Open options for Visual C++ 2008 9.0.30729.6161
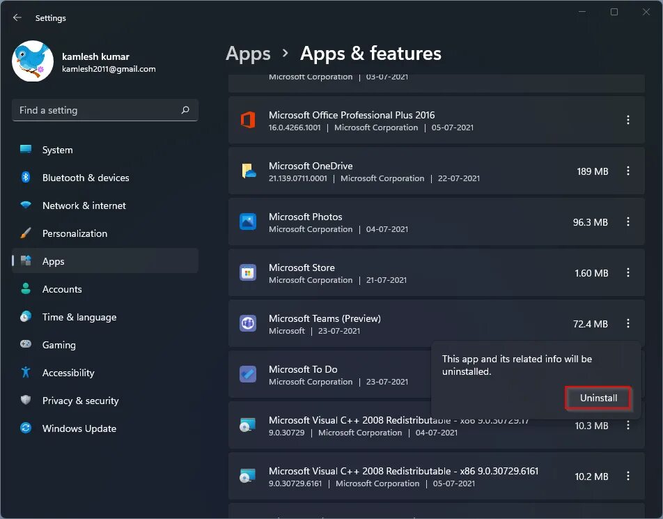The height and width of the screenshot is (519, 663). click(628, 477)
